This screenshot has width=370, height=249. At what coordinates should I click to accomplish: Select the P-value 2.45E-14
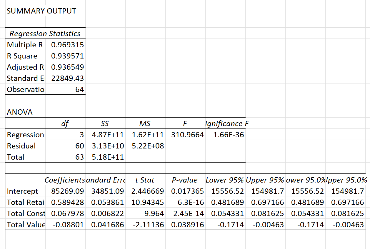coord(189,213)
